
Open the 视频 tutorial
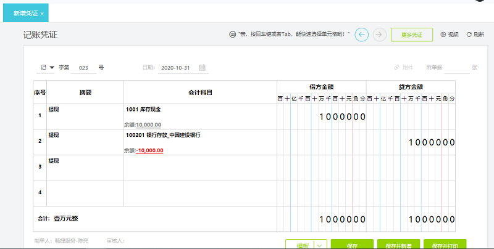tap(450, 35)
